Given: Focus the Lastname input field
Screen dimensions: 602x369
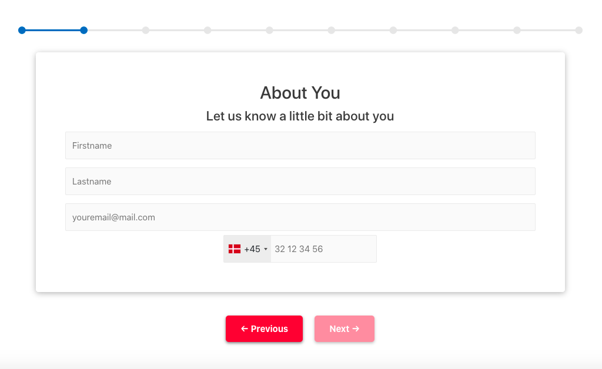Looking at the screenshot, I should (x=300, y=181).
